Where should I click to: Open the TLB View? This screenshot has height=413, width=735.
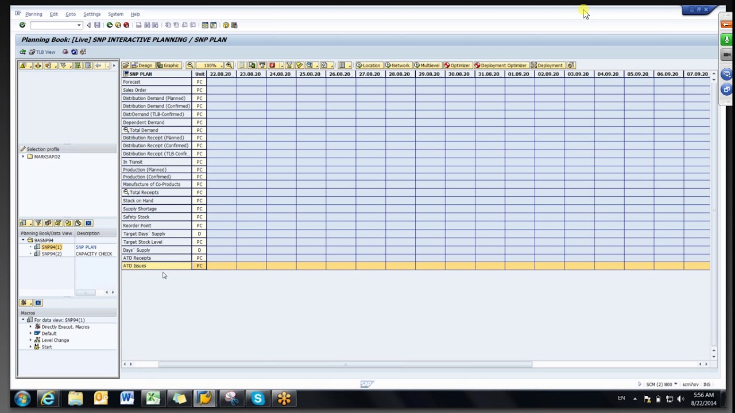click(x=41, y=52)
